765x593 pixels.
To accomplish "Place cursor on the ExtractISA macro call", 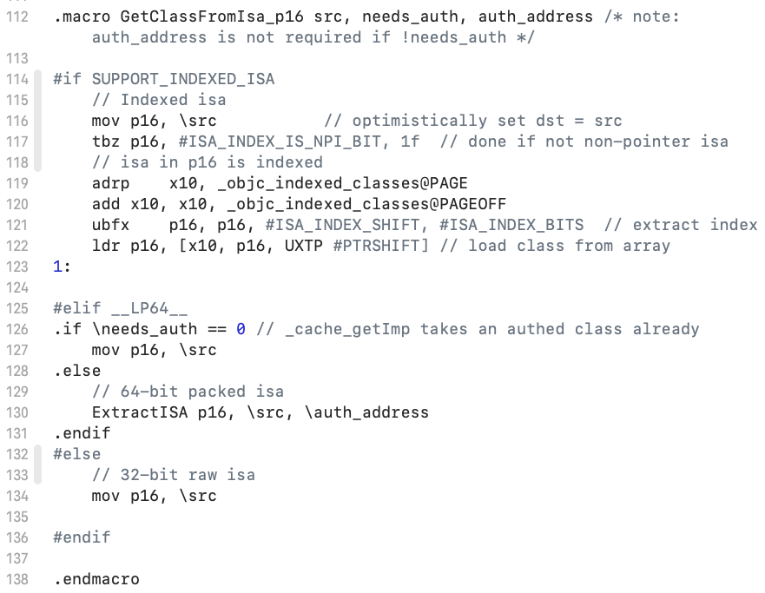I will [140, 412].
